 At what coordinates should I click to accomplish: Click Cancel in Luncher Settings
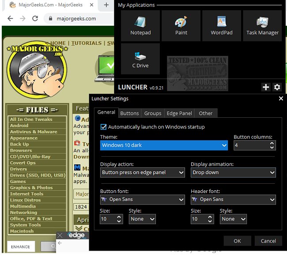268,241
